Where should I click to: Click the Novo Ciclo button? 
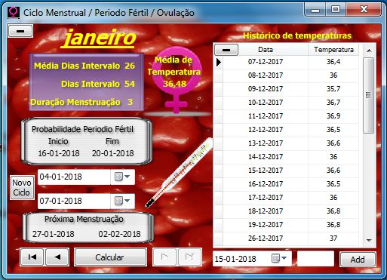[22, 188]
